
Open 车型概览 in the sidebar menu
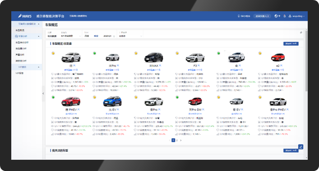pos(20,30)
